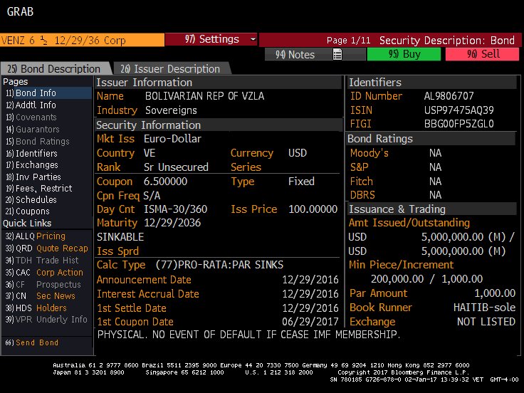The image size is (524, 393).
Task: Click the PHYSICAL. NO EVENT OF DEFAULT note
Action: [x=248, y=335]
